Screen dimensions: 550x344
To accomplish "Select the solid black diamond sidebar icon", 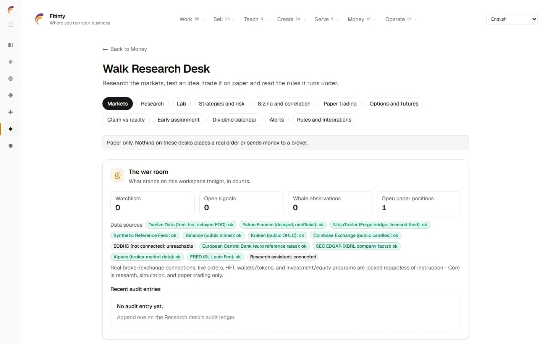I will pos(11,129).
